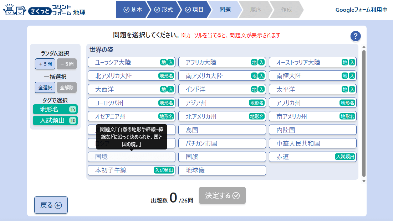Click scrollbar down arrow in question list
Image resolution: width=393 pixels, height=221 pixels.
pos(364,181)
